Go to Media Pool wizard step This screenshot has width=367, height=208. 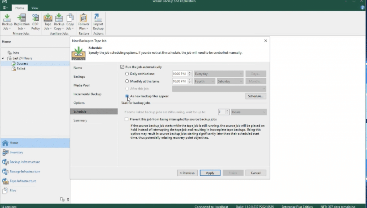tap(82, 85)
